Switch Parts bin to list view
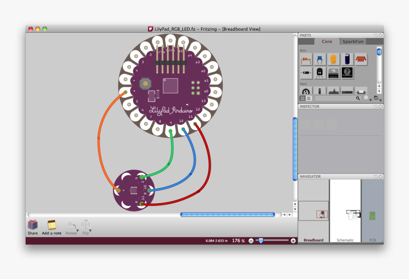 tap(309, 98)
